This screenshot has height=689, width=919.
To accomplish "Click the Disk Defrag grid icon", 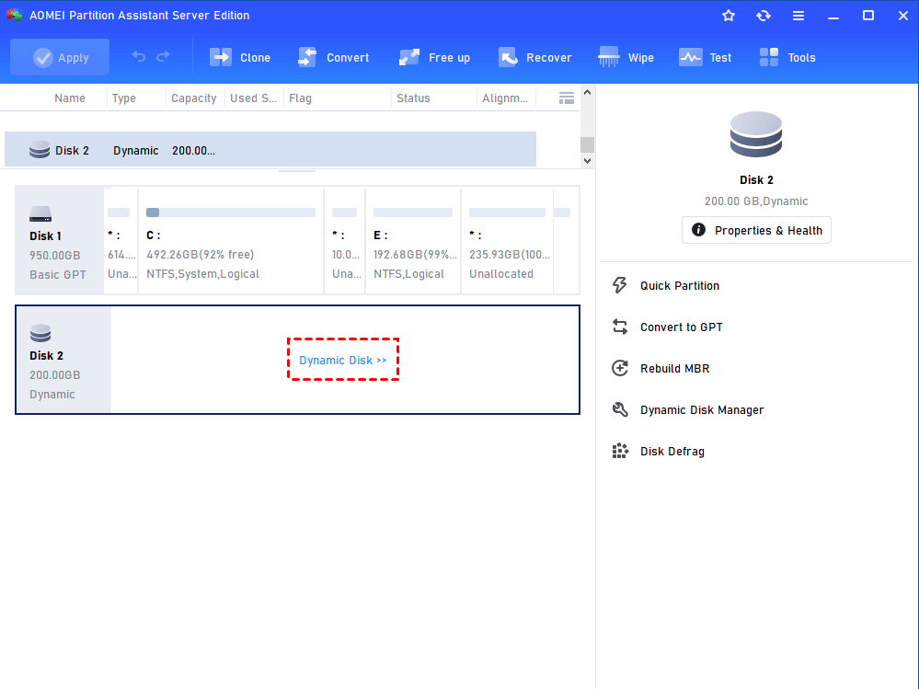I will coord(620,451).
